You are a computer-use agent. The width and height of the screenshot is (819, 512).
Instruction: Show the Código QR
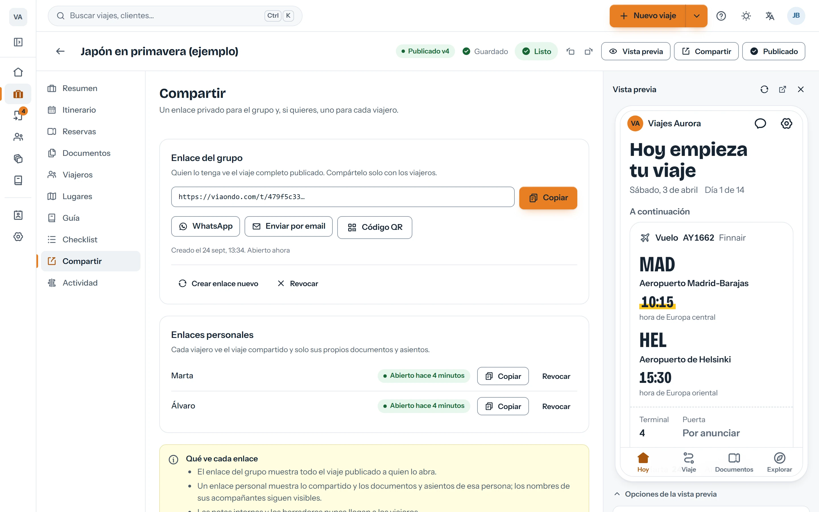375,227
